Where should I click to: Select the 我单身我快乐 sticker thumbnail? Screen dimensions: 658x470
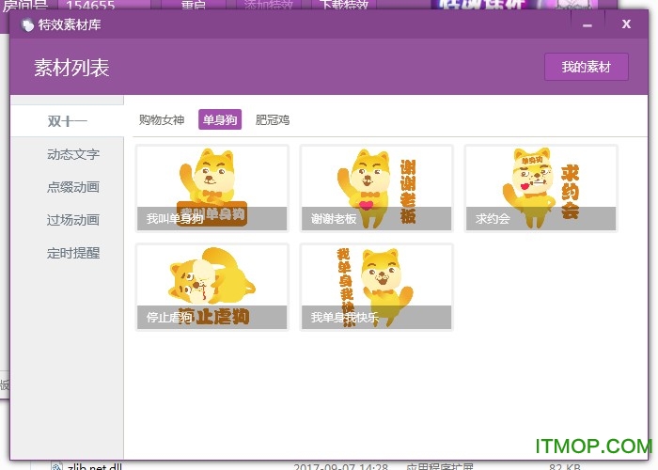coord(376,287)
